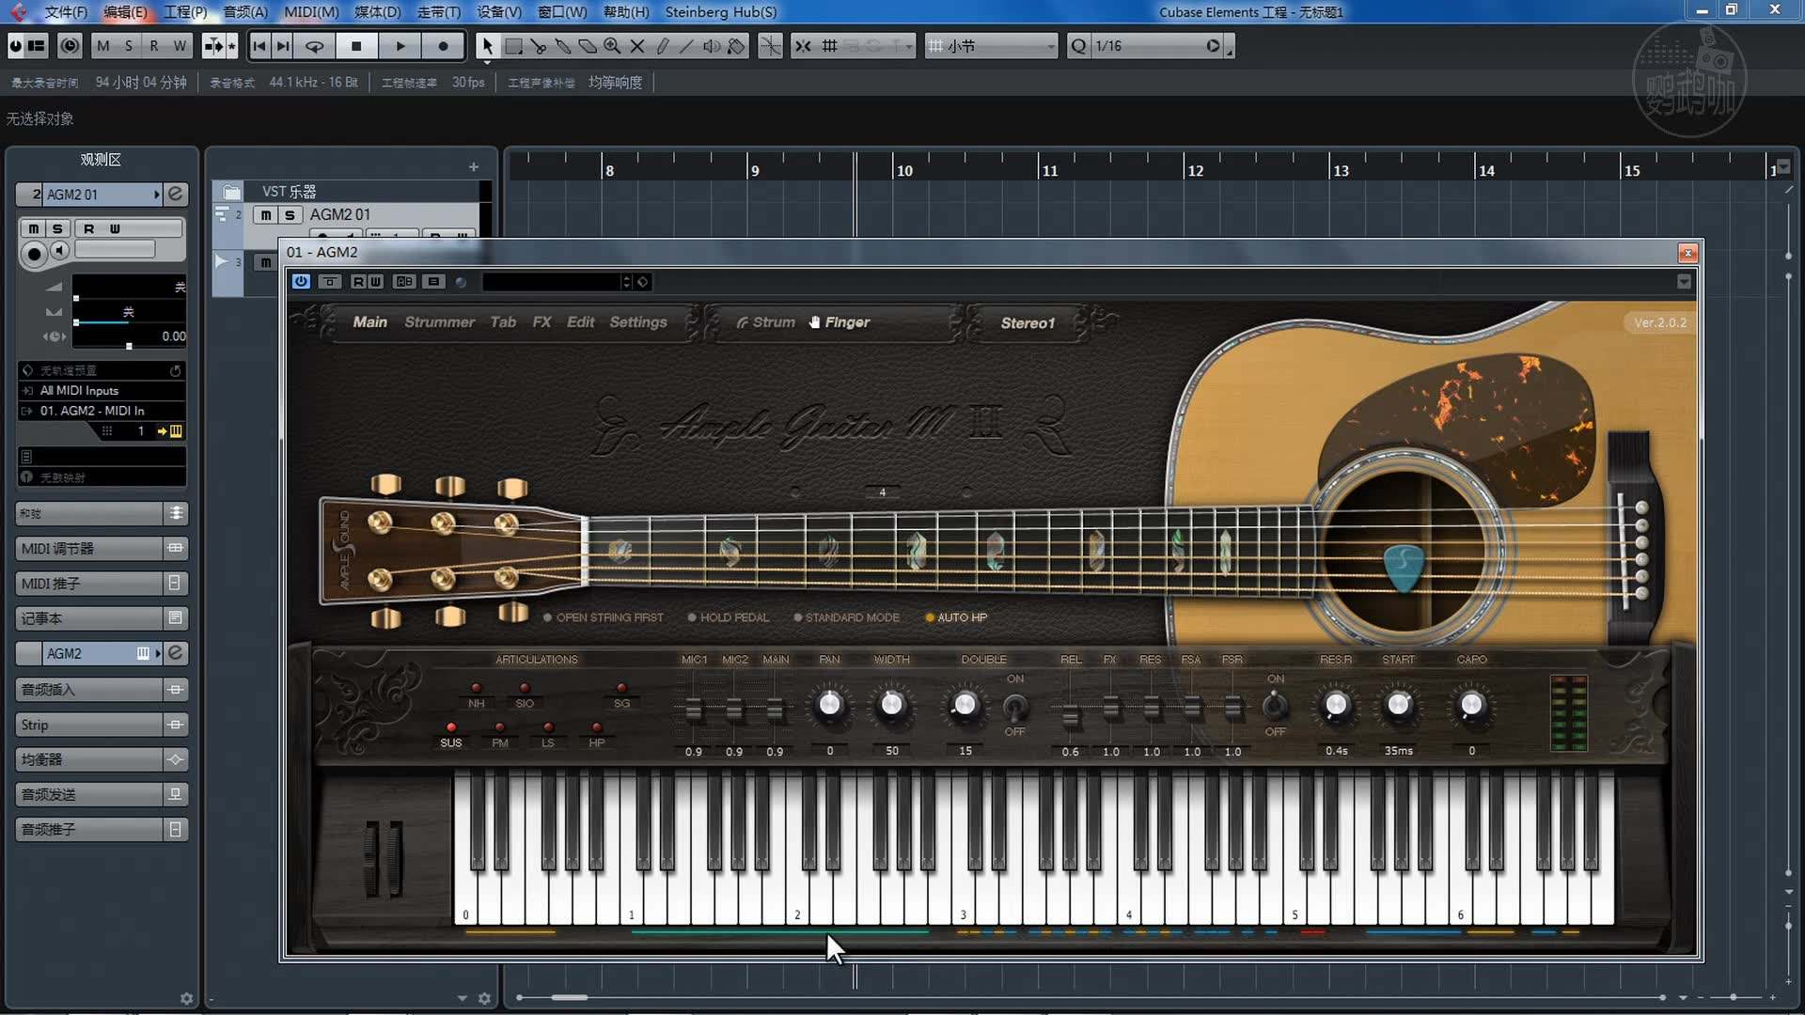
Task: Go to previous marker
Action: pyautogui.click(x=259, y=46)
